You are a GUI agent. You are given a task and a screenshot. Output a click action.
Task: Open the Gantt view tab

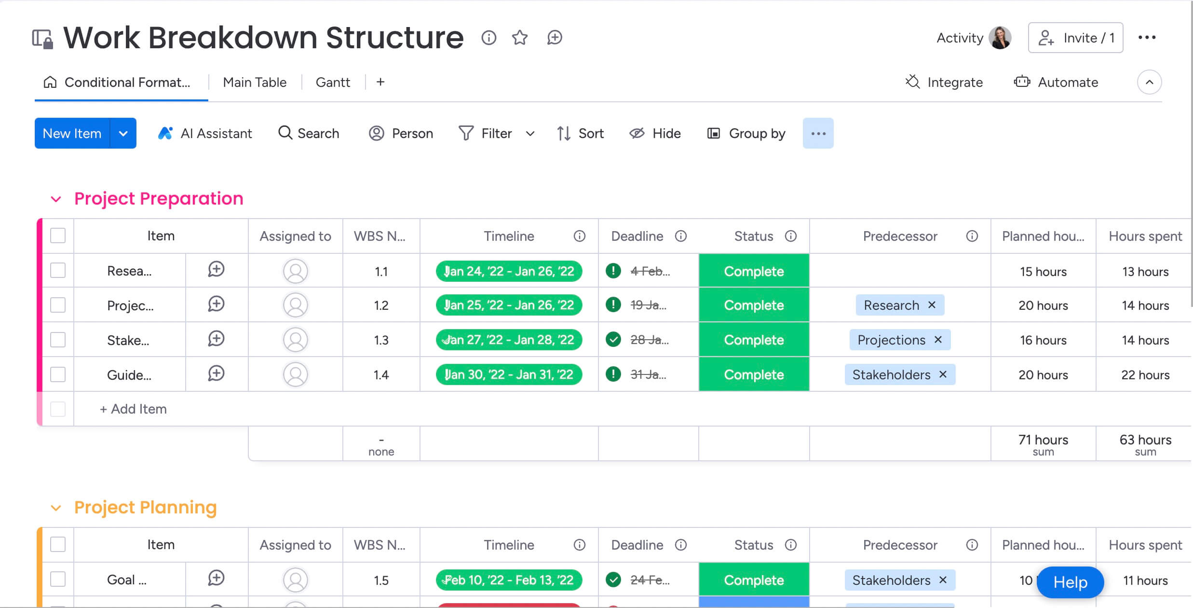click(333, 82)
